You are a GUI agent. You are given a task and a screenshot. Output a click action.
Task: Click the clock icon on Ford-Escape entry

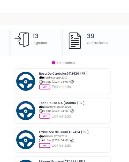point(41,82)
